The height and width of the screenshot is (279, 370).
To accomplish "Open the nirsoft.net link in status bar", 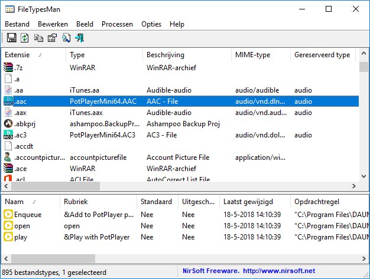I will click(279, 271).
